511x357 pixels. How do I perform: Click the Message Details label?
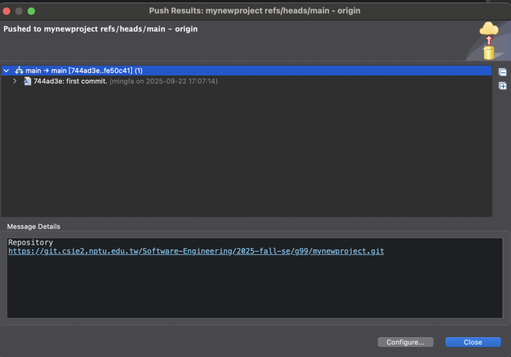point(34,226)
